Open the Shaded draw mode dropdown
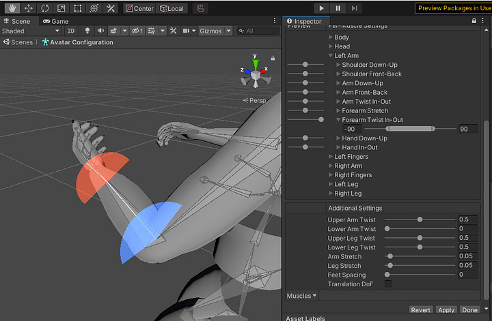The image size is (492, 321). pyautogui.click(x=31, y=31)
